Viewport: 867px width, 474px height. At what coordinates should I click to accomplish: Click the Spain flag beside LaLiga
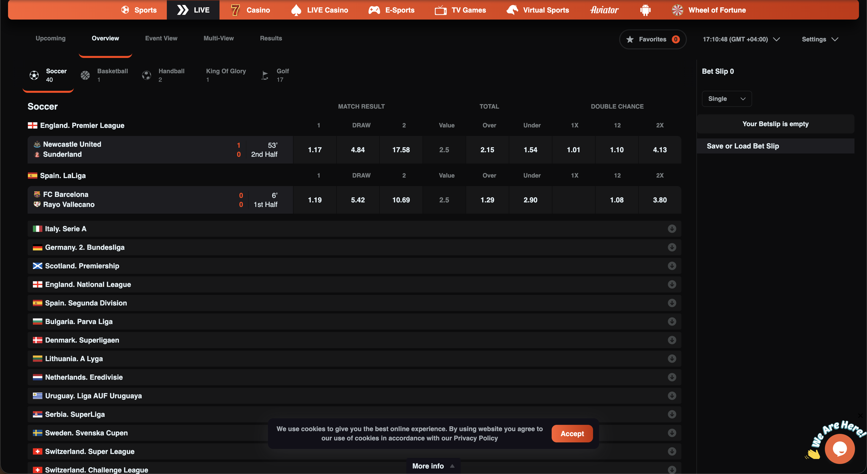(x=32, y=176)
